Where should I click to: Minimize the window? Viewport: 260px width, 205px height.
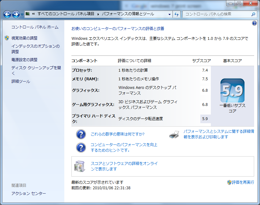231,3
